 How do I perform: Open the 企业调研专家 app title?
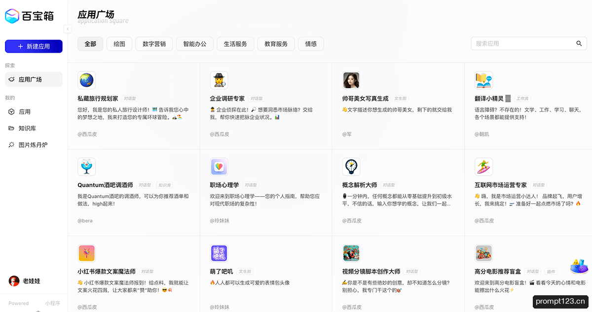pyautogui.click(x=227, y=98)
